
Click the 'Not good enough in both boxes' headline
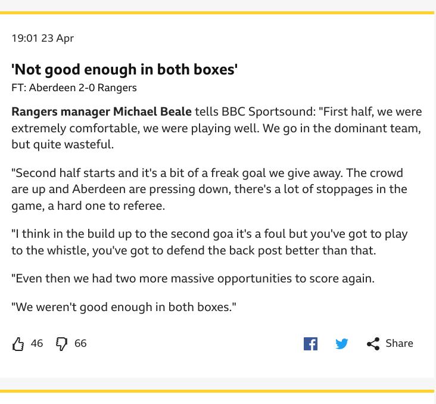pyautogui.click(x=124, y=70)
